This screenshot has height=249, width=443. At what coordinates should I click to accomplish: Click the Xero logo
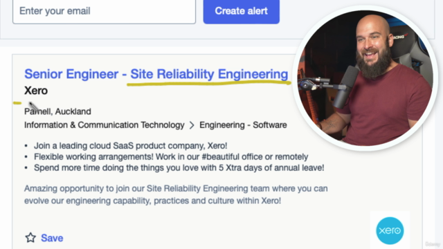[390, 230]
